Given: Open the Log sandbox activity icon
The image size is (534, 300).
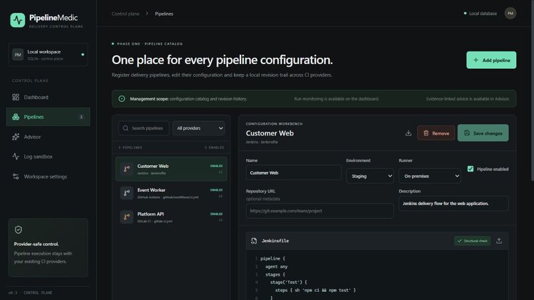Looking at the screenshot, I should click(16, 157).
